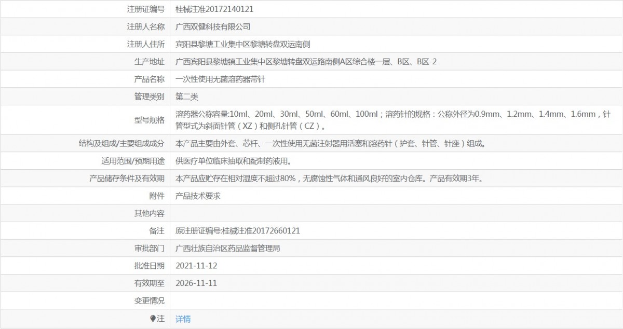Click the 其他内容 label
The height and width of the screenshot is (329, 623).
point(150,213)
